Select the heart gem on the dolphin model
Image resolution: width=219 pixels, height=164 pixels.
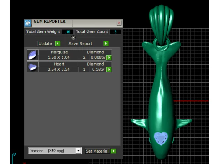click(x=161, y=138)
